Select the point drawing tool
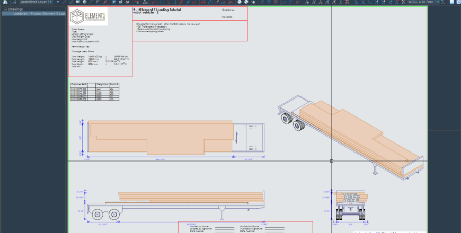The width and height of the screenshot is (461, 233). 58,2
